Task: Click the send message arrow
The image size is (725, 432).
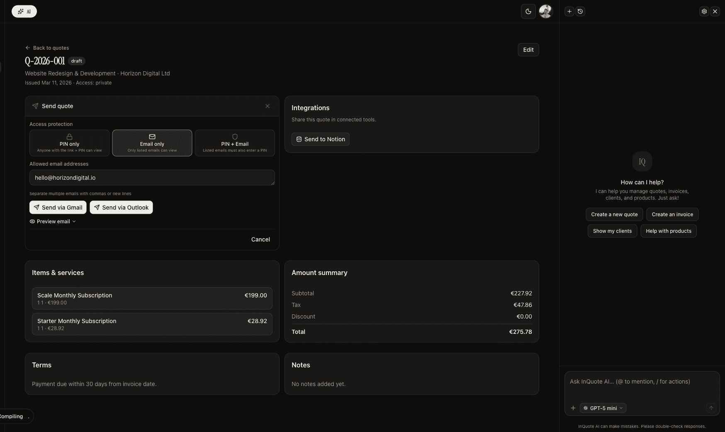Action: 711,408
